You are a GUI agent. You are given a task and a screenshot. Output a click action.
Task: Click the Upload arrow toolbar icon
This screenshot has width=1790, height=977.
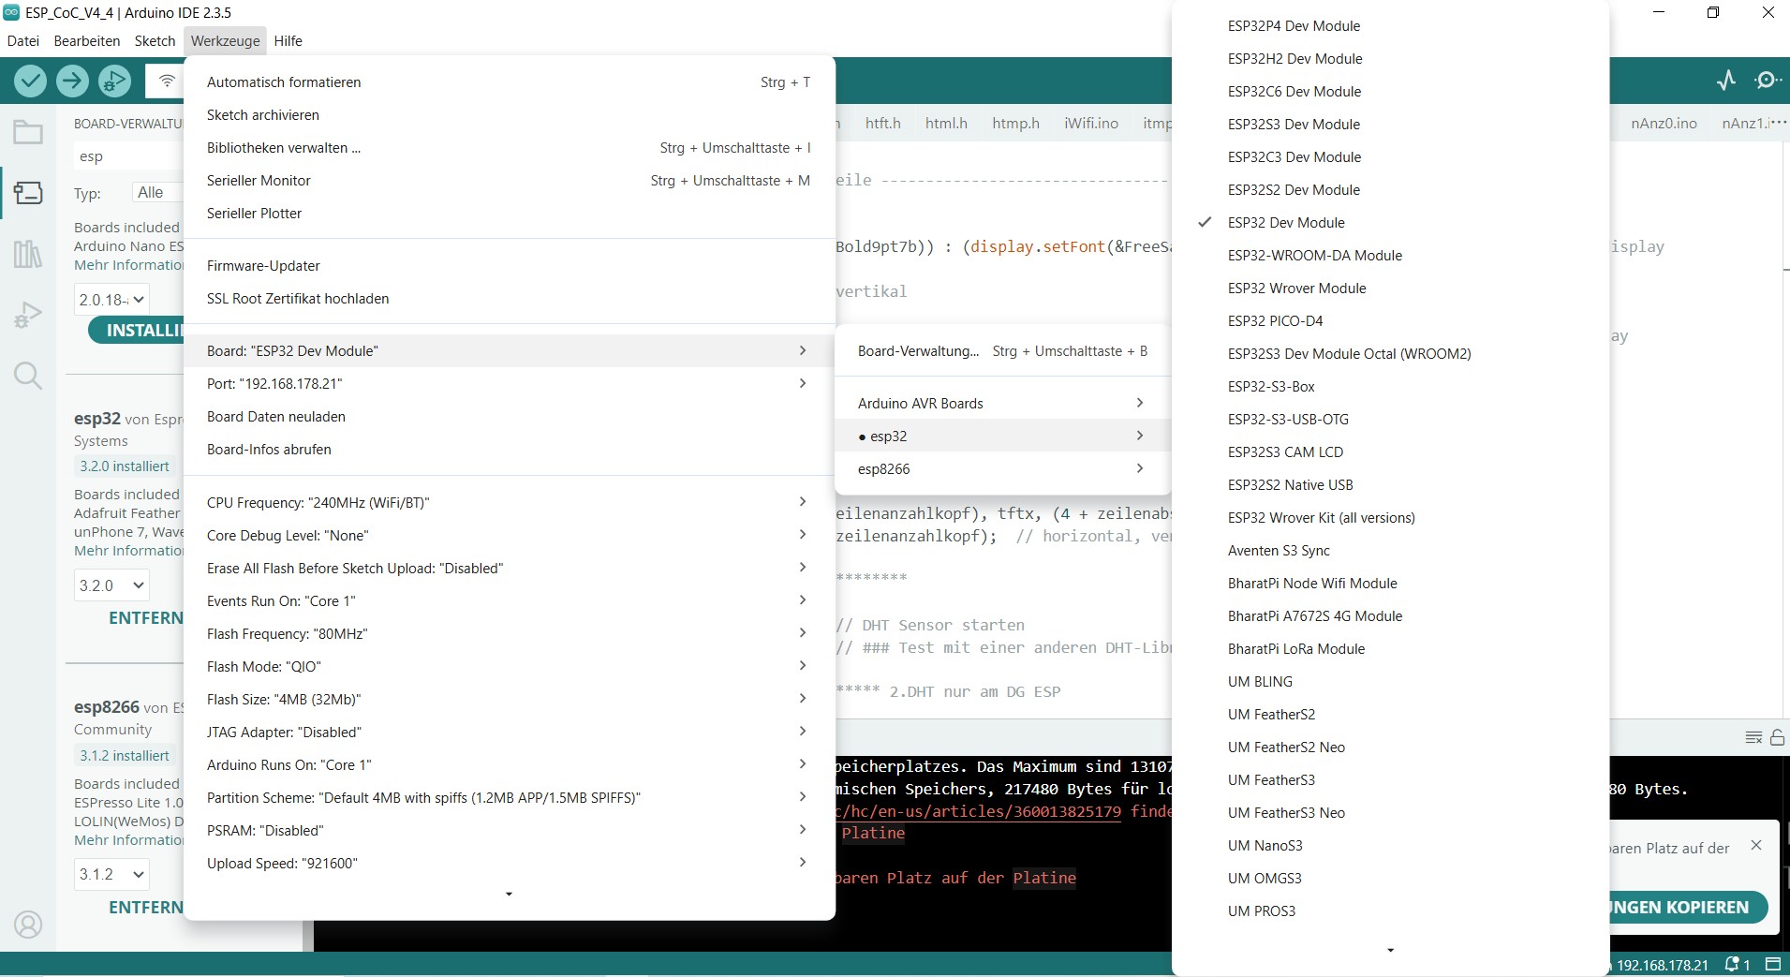pos(72,81)
